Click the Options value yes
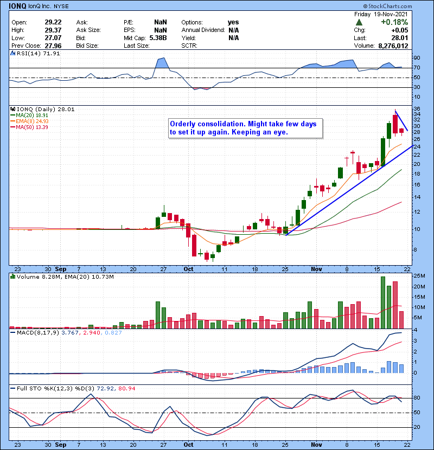The width and height of the screenshot is (434, 450). (233, 22)
